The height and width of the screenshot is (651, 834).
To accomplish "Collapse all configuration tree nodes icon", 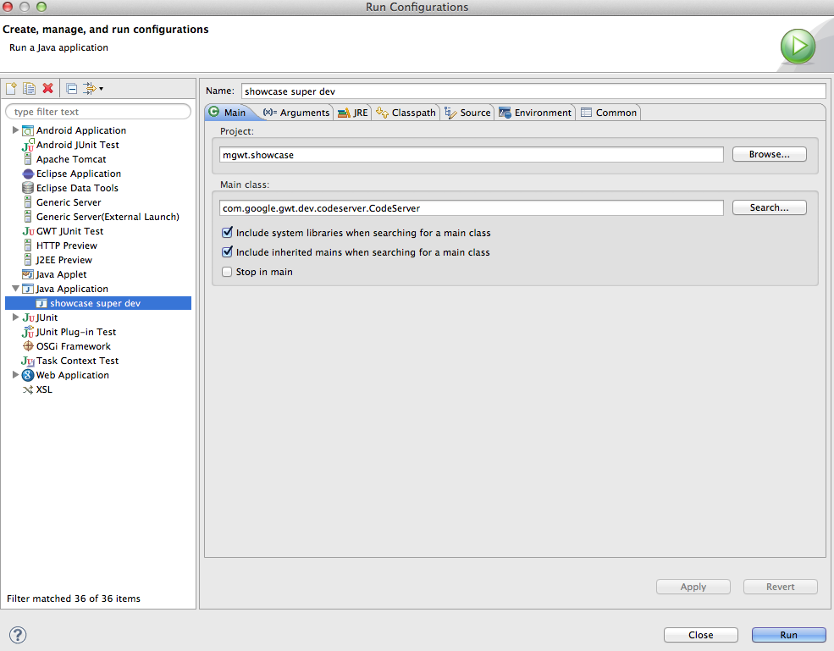I will 71,88.
